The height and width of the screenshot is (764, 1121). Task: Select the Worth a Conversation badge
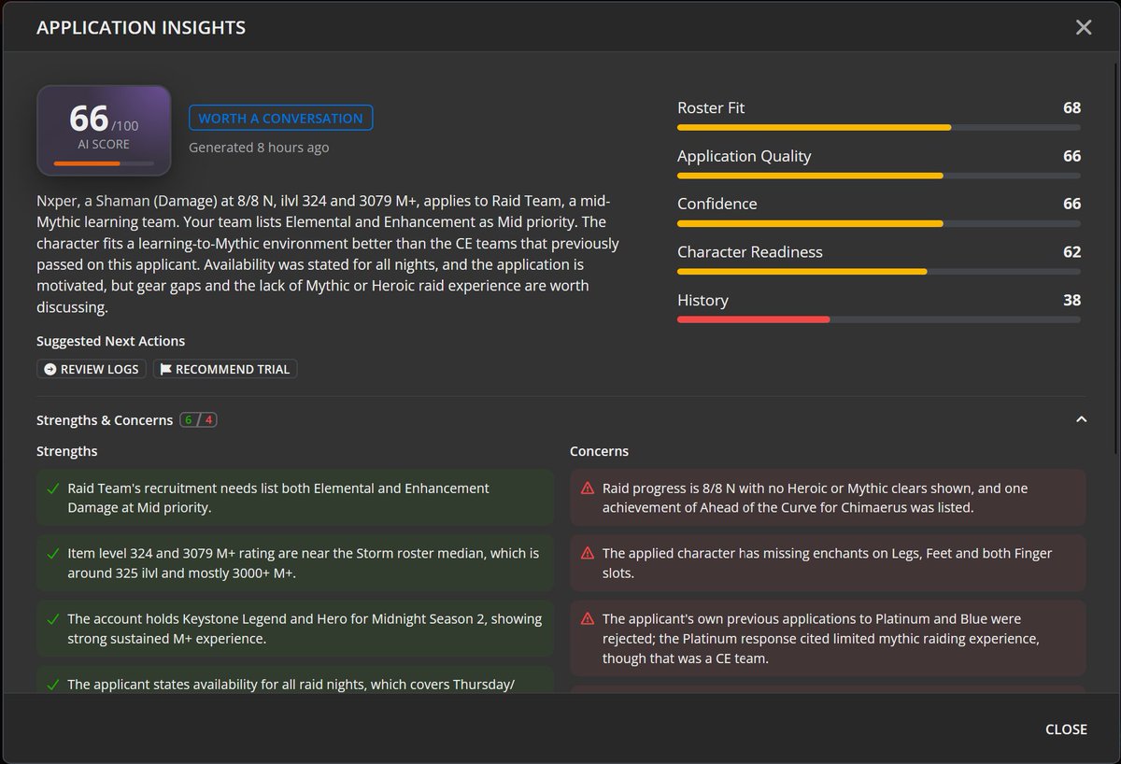tap(280, 118)
